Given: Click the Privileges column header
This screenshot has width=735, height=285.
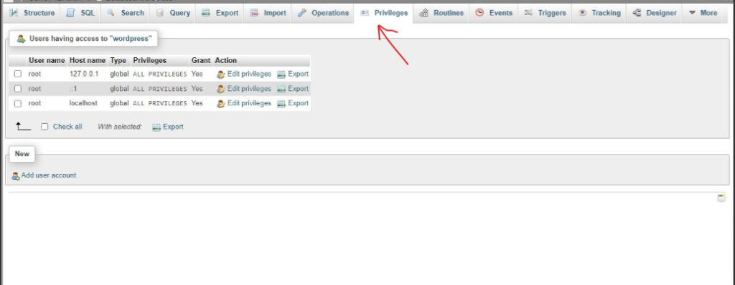Looking at the screenshot, I should coord(150,60).
